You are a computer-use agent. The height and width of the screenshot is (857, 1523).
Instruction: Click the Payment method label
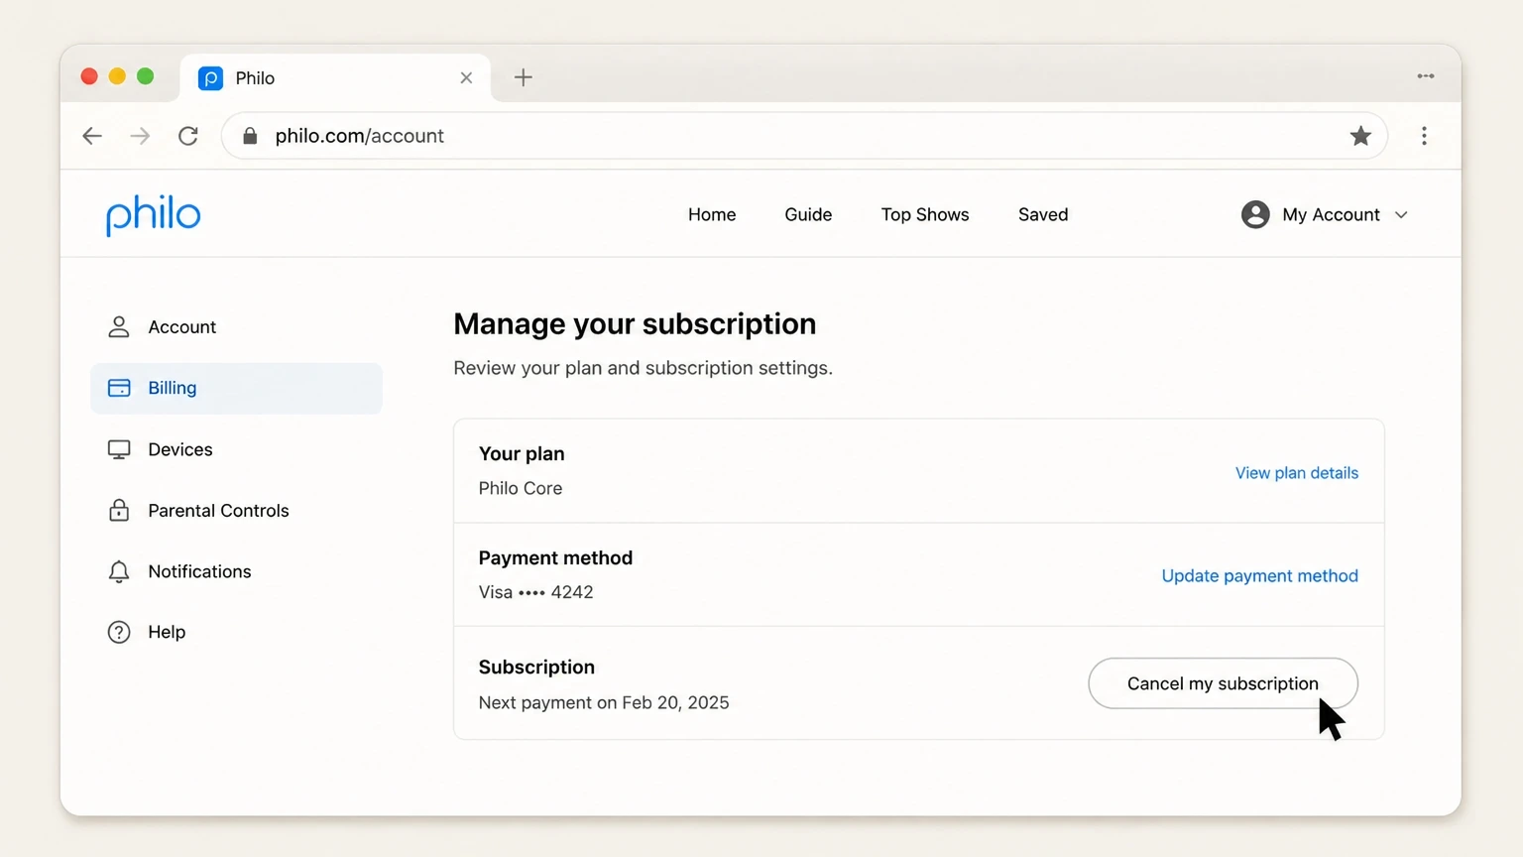click(x=555, y=557)
